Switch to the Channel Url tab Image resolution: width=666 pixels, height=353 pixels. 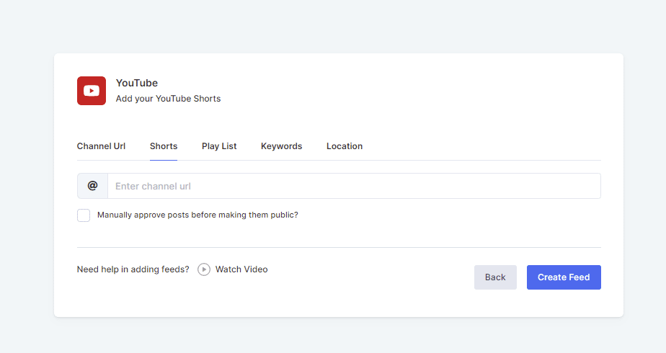coord(101,146)
